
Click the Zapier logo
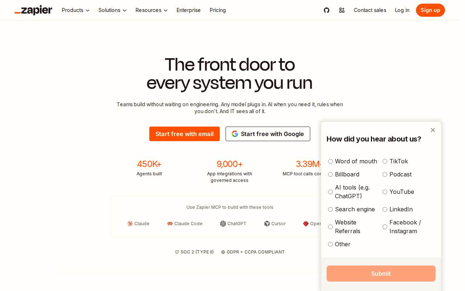click(33, 10)
